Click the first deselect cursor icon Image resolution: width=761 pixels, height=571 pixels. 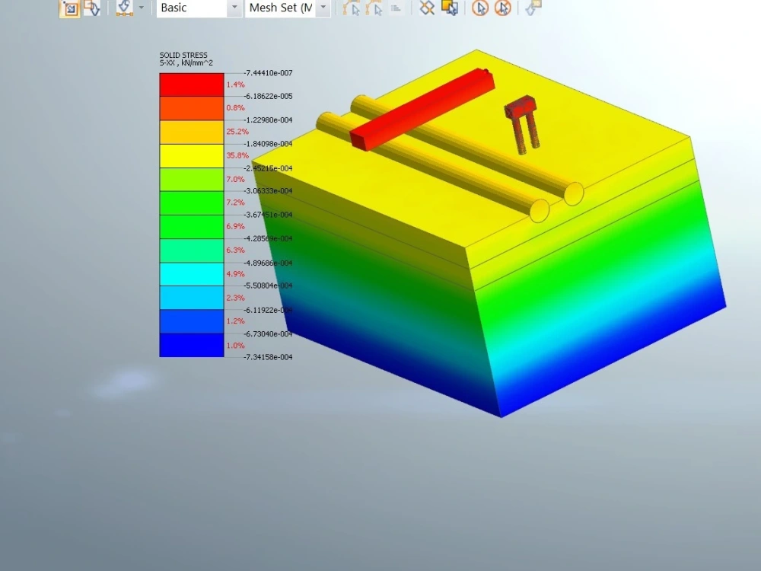click(481, 8)
